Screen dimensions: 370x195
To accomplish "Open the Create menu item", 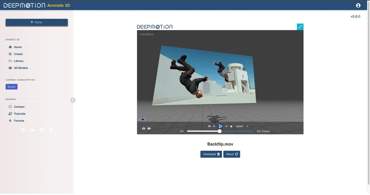I will [x=18, y=54].
